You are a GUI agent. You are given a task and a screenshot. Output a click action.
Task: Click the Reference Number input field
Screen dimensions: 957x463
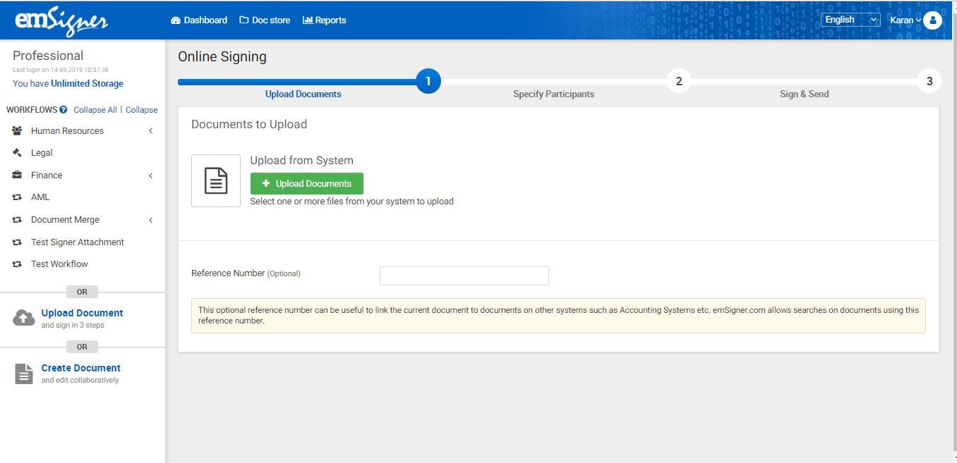click(464, 276)
